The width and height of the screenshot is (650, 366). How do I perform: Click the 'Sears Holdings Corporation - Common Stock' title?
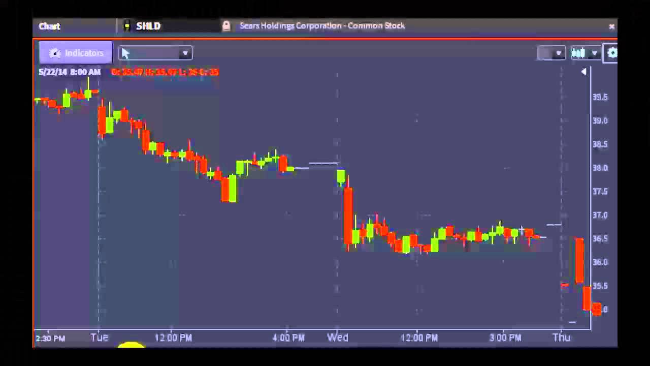pos(322,25)
